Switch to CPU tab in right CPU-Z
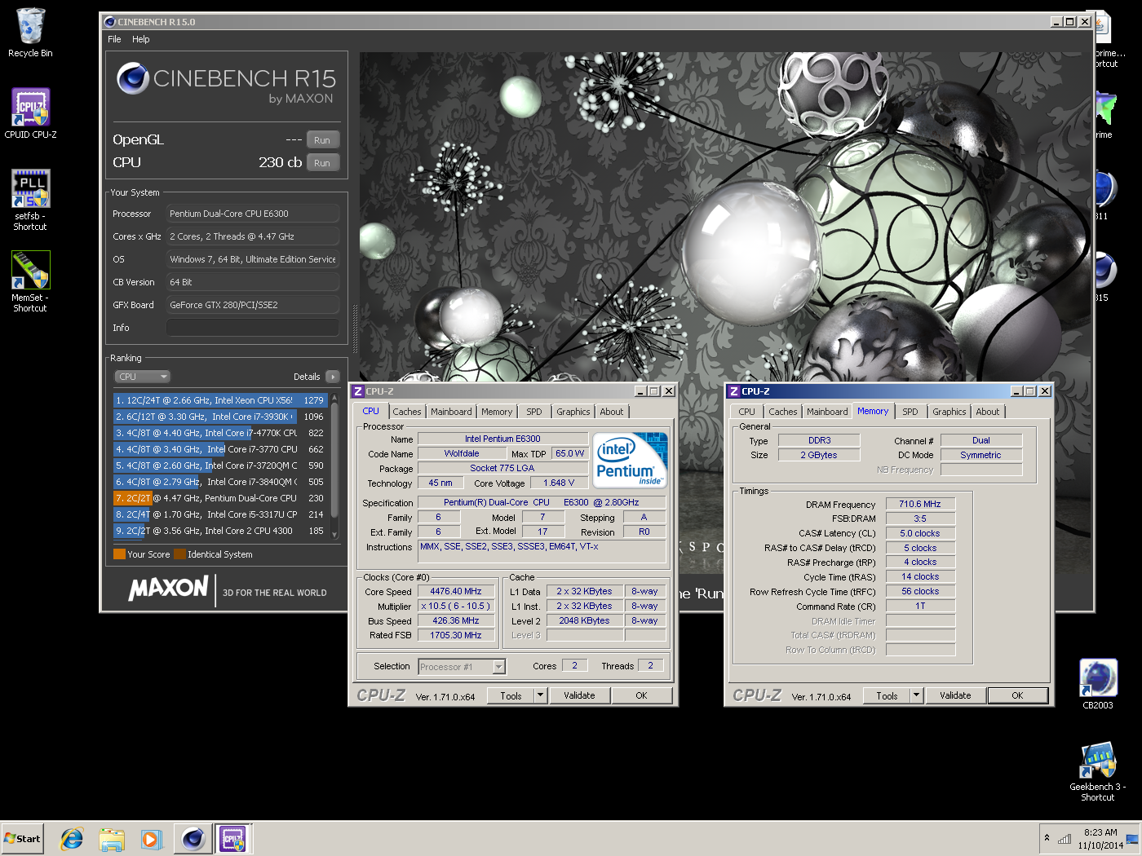The height and width of the screenshot is (856, 1142). 747,413
